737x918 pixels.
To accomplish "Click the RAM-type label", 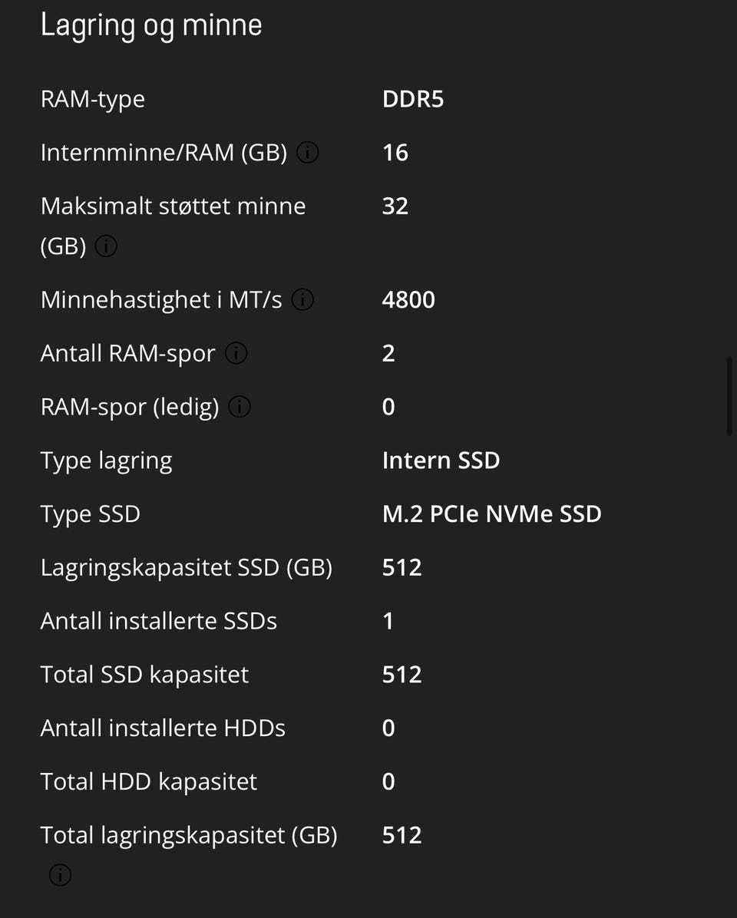I will (x=92, y=100).
